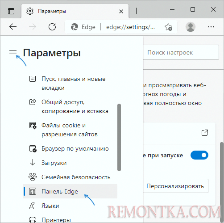Minimize the Edge window

click(172, 10)
